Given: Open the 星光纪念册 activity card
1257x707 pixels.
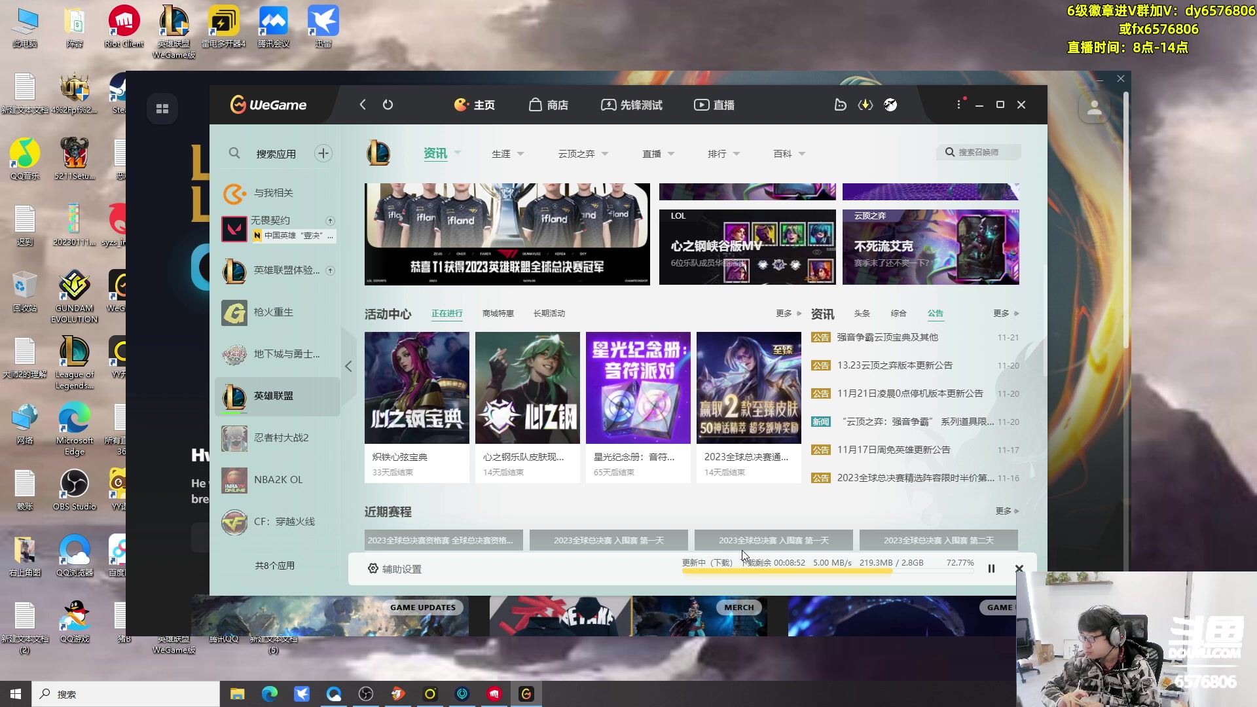Looking at the screenshot, I should (x=638, y=407).
